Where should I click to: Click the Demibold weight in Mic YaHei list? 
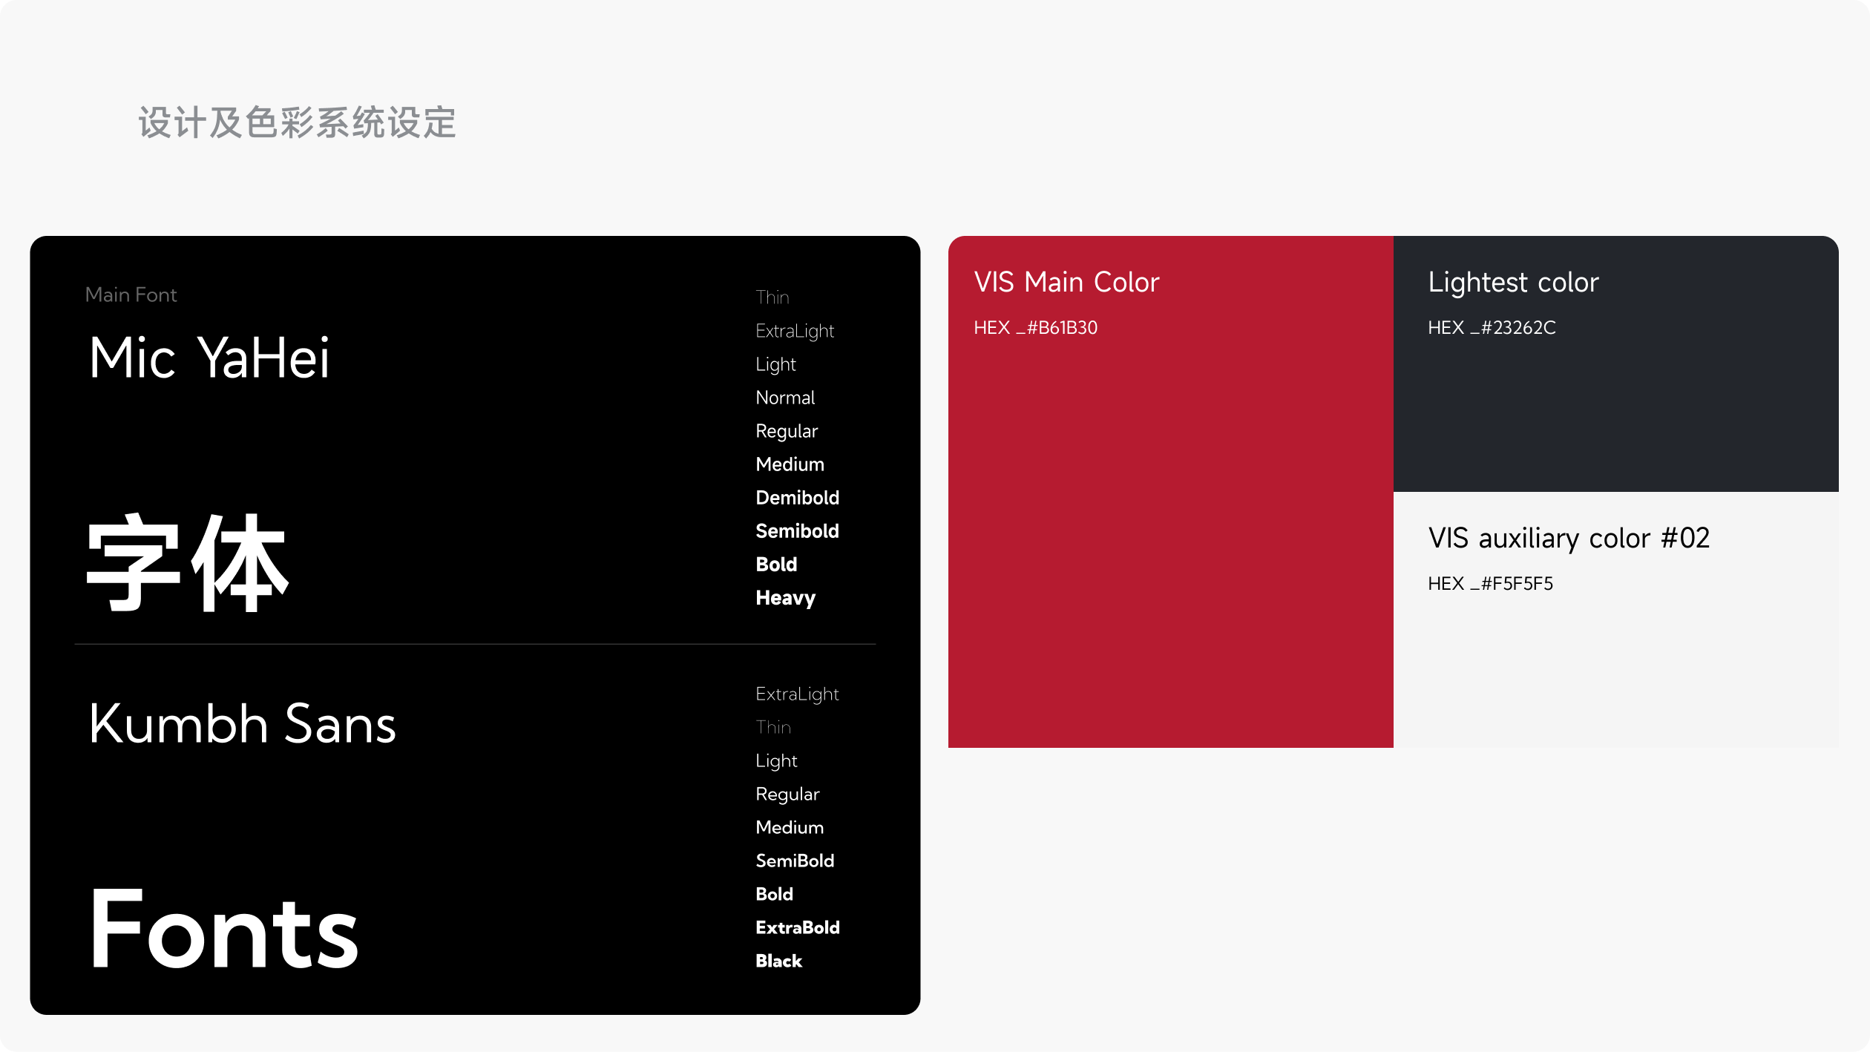(x=797, y=498)
